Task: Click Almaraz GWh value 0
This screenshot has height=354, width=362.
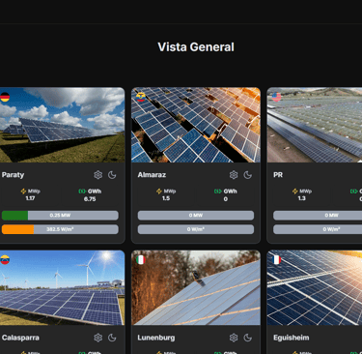Action: pos(226,199)
